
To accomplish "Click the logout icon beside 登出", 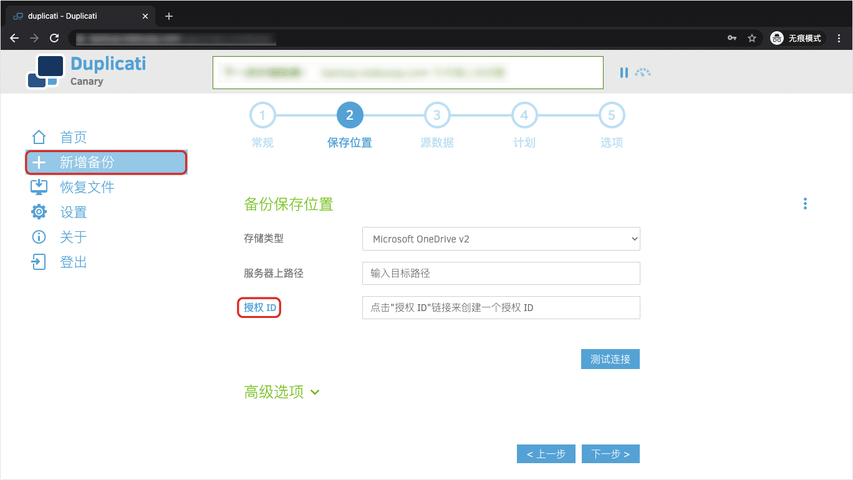I will point(39,262).
